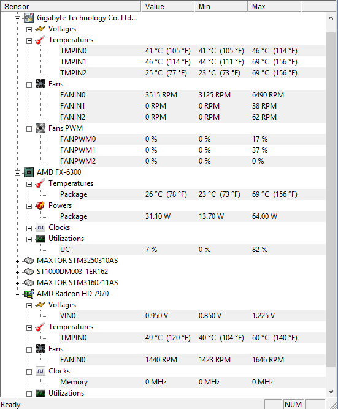The image size is (338, 409).
Task: Select the FANIN0 motherboard fan row
Action: click(193, 95)
